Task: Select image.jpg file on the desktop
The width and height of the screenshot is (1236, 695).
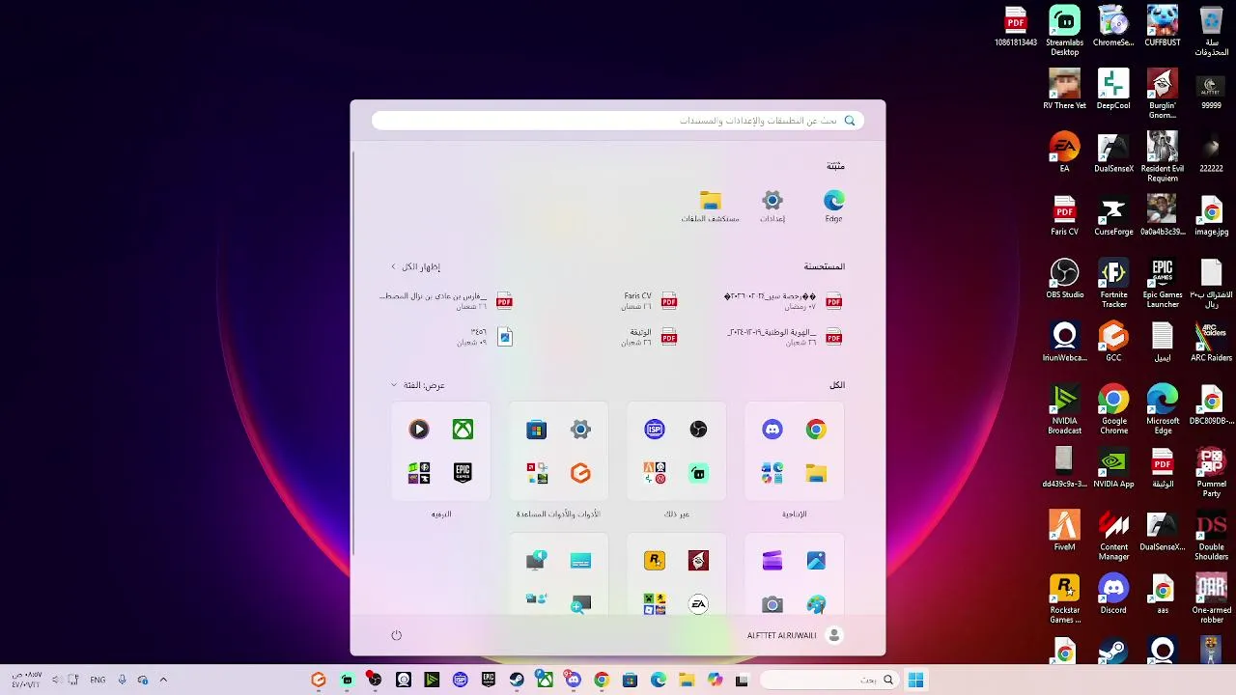Action: [x=1211, y=215]
